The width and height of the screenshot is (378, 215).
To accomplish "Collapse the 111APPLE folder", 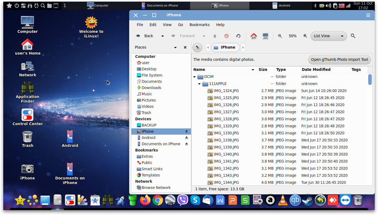I will pyautogui.click(x=199, y=84).
